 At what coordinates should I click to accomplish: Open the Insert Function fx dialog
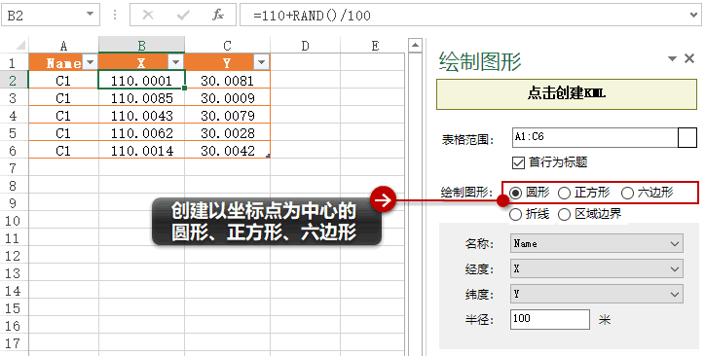click(x=218, y=16)
